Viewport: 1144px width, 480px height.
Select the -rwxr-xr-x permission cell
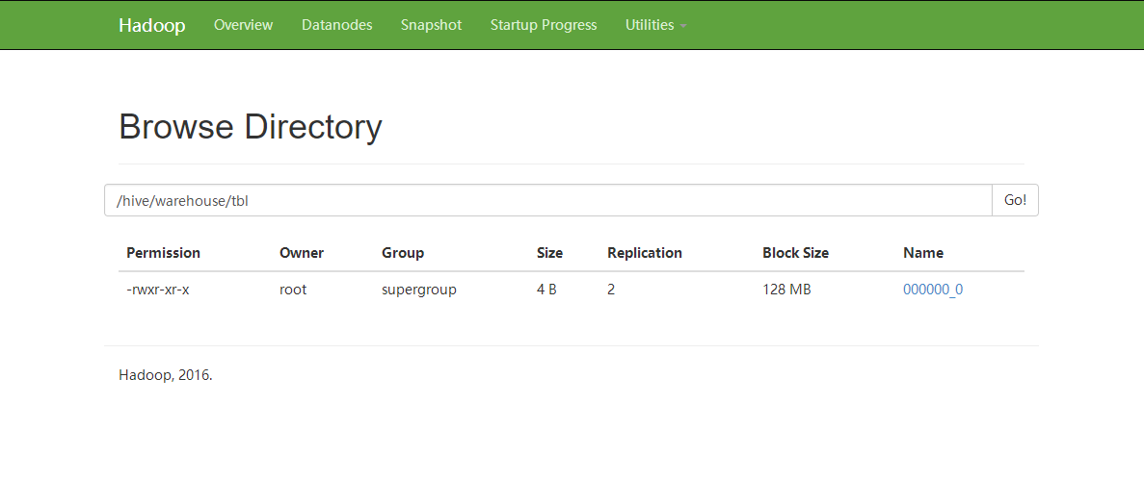[x=158, y=289]
